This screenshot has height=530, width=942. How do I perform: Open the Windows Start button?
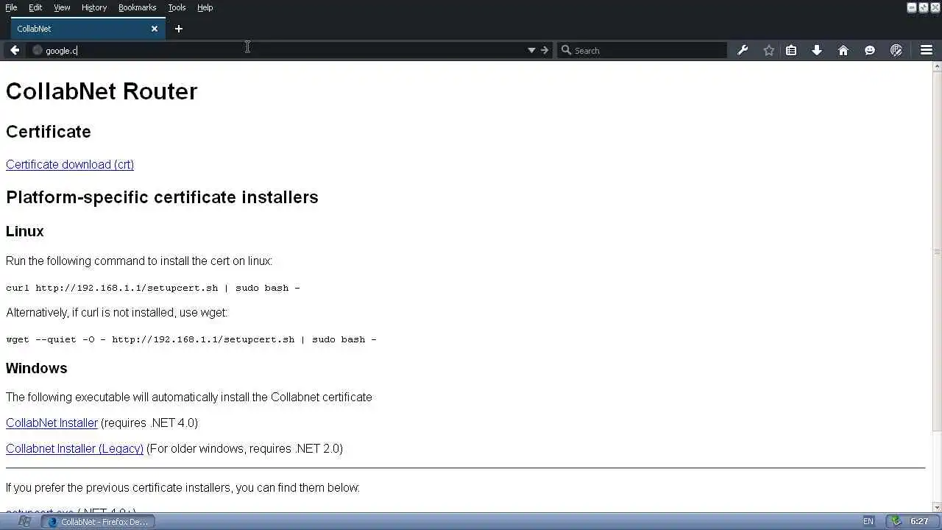(24, 521)
